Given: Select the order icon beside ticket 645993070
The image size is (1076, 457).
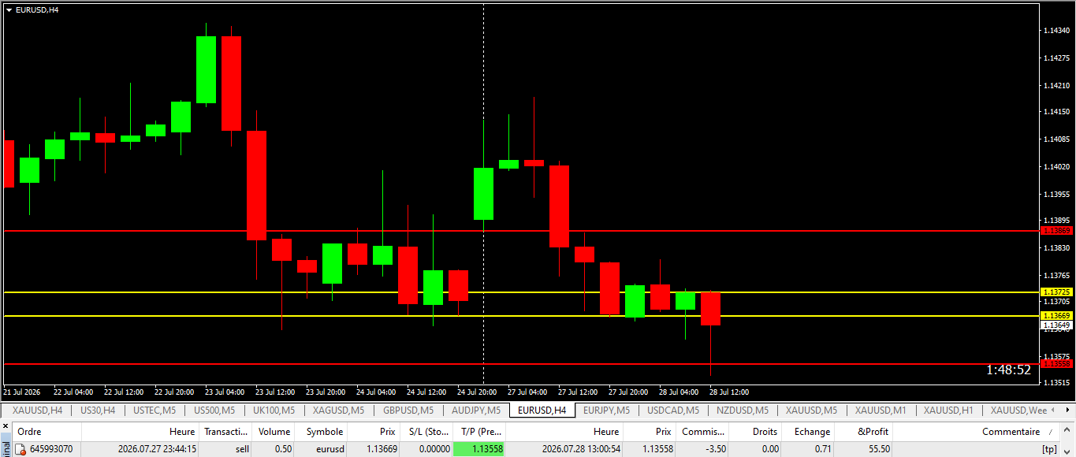Looking at the screenshot, I should click(x=20, y=449).
